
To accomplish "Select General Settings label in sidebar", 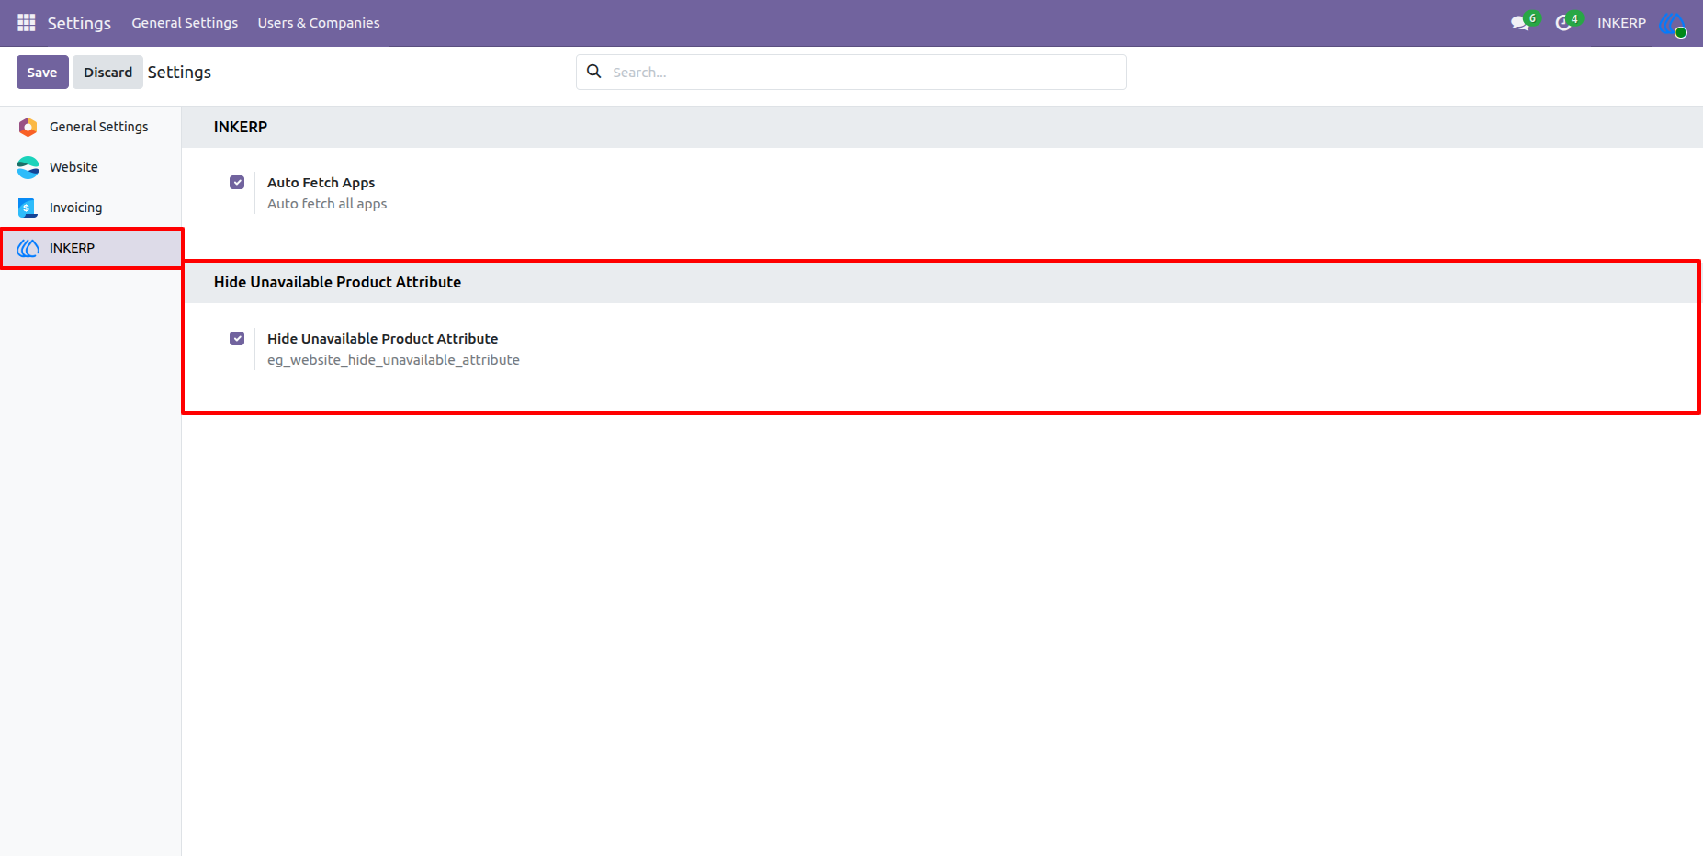I will pyautogui.click(x=99, y=127).
